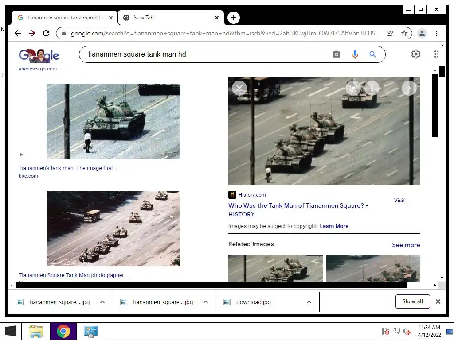Click the Learn More copyright link
The image size is (454, 340).
334,226
